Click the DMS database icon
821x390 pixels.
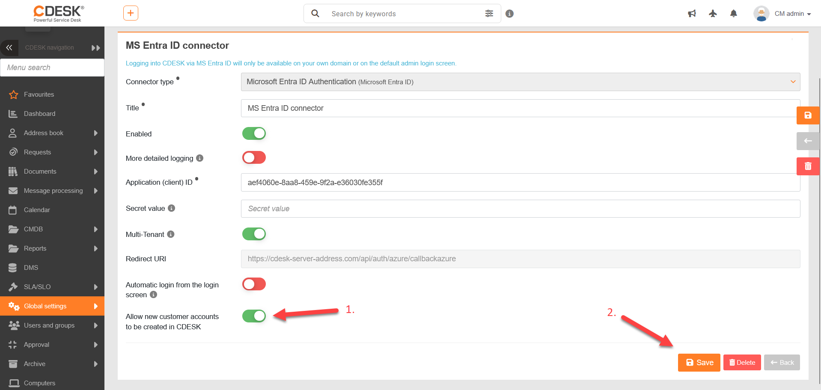pyautogui.click(x=13, y=268)
